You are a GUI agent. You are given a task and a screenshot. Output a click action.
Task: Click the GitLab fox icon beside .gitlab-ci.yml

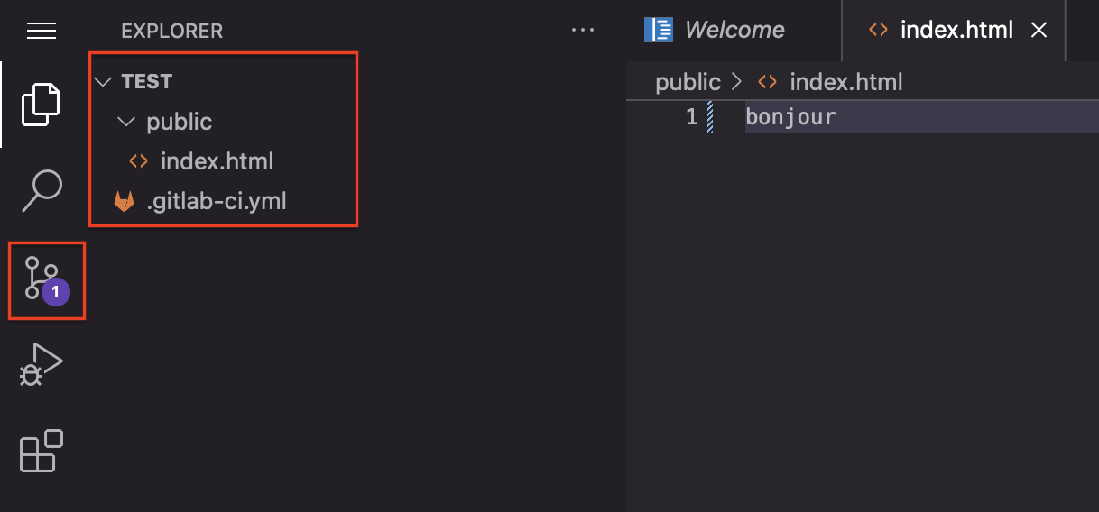(x=125, y=202)
